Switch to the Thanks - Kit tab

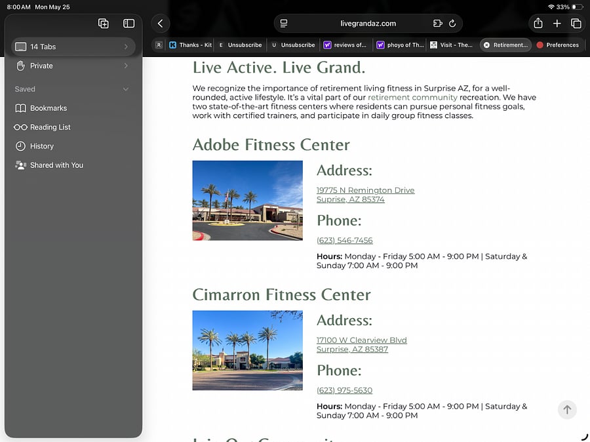[191, 45]
